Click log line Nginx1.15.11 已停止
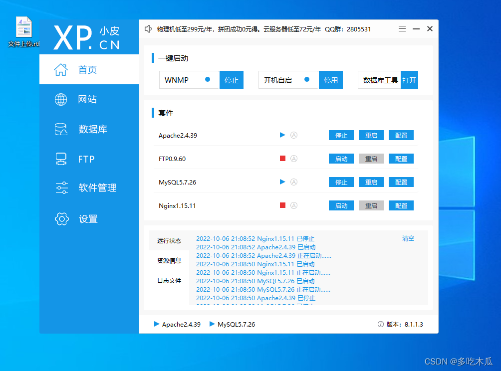The width and height of the screenshot is (501, 371). [255, 238]
